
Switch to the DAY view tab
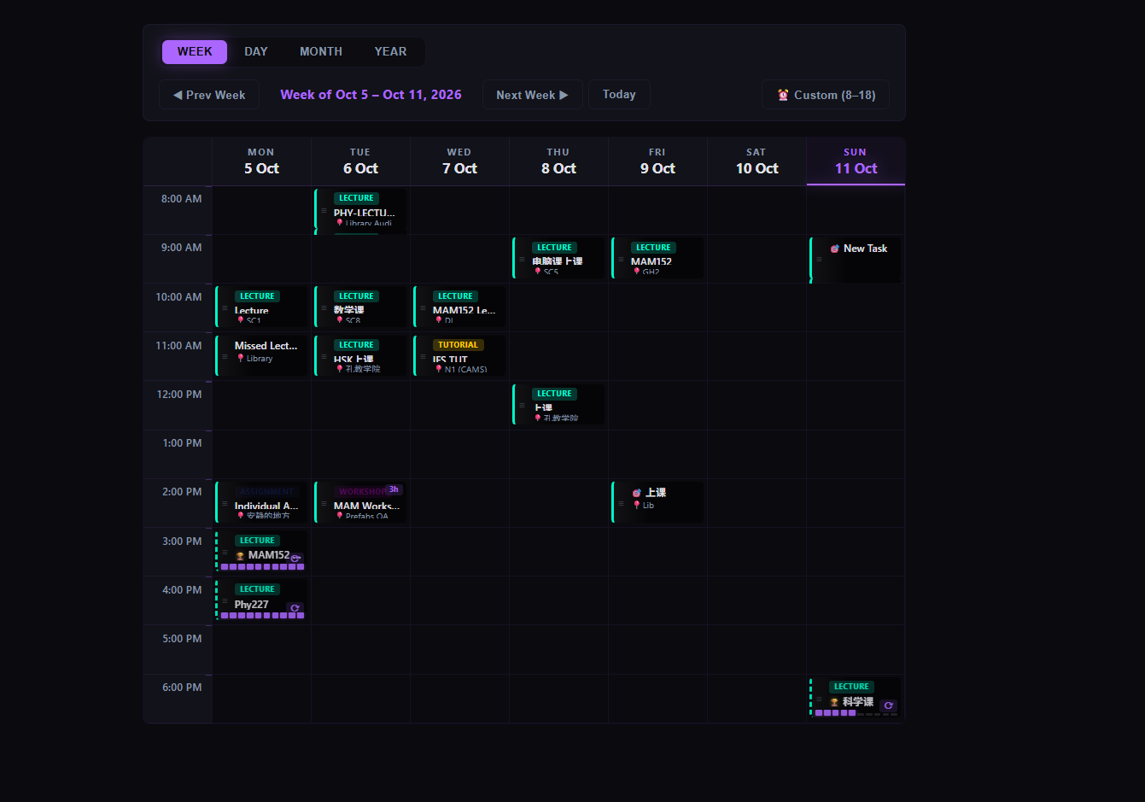tap(256, 51)
